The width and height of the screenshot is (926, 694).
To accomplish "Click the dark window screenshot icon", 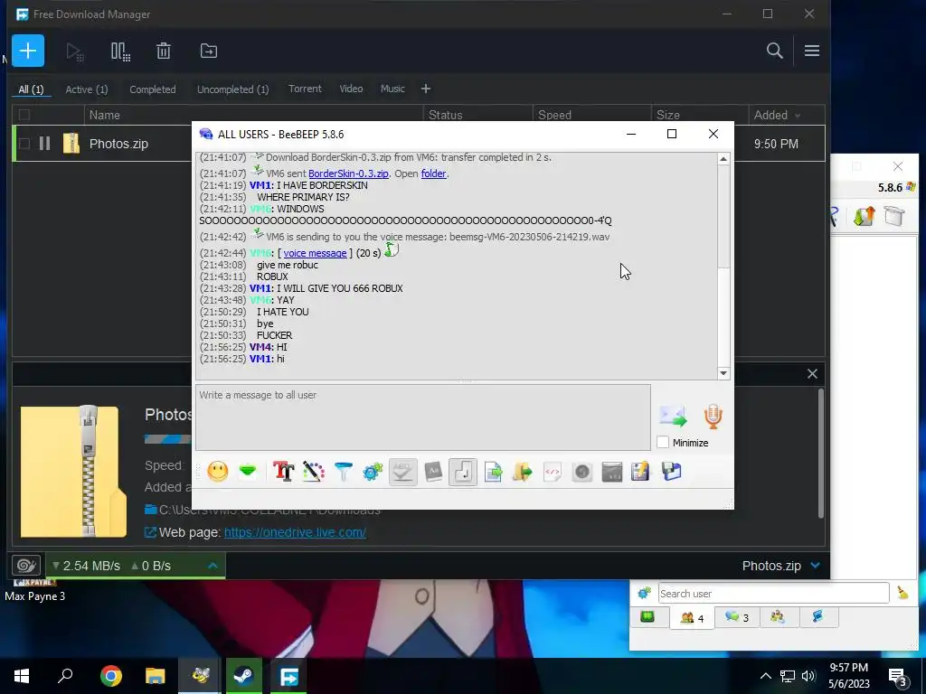I will 612,472.
